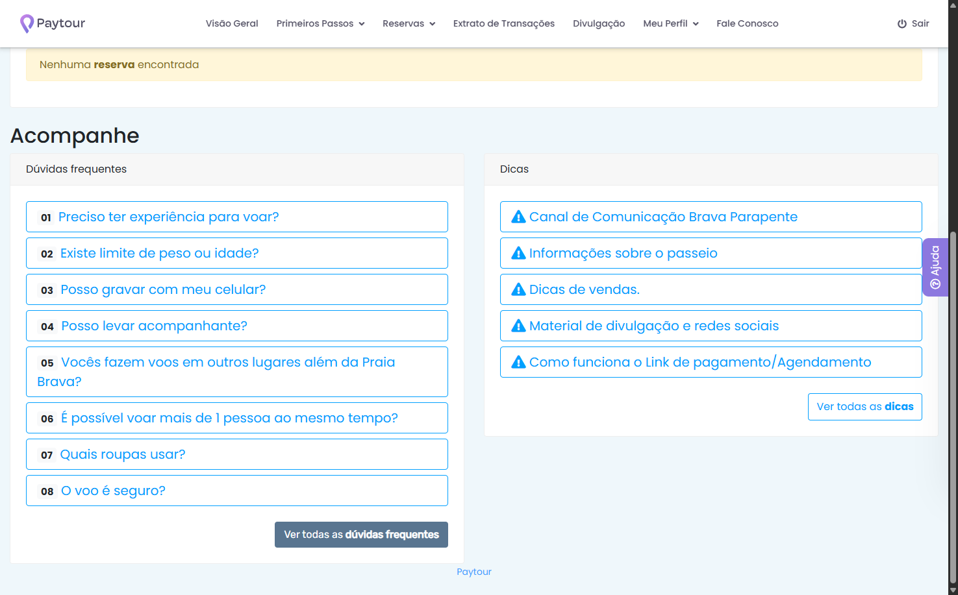
Task: Open tip Canal de Comunicação Brava Parapente
Action: [x=711, y=217]
